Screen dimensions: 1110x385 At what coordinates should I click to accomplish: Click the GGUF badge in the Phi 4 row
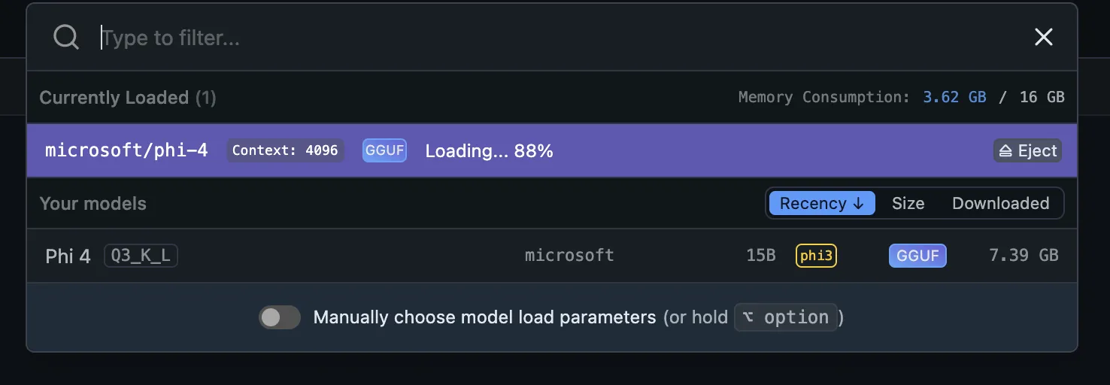[x=917, y=256]
